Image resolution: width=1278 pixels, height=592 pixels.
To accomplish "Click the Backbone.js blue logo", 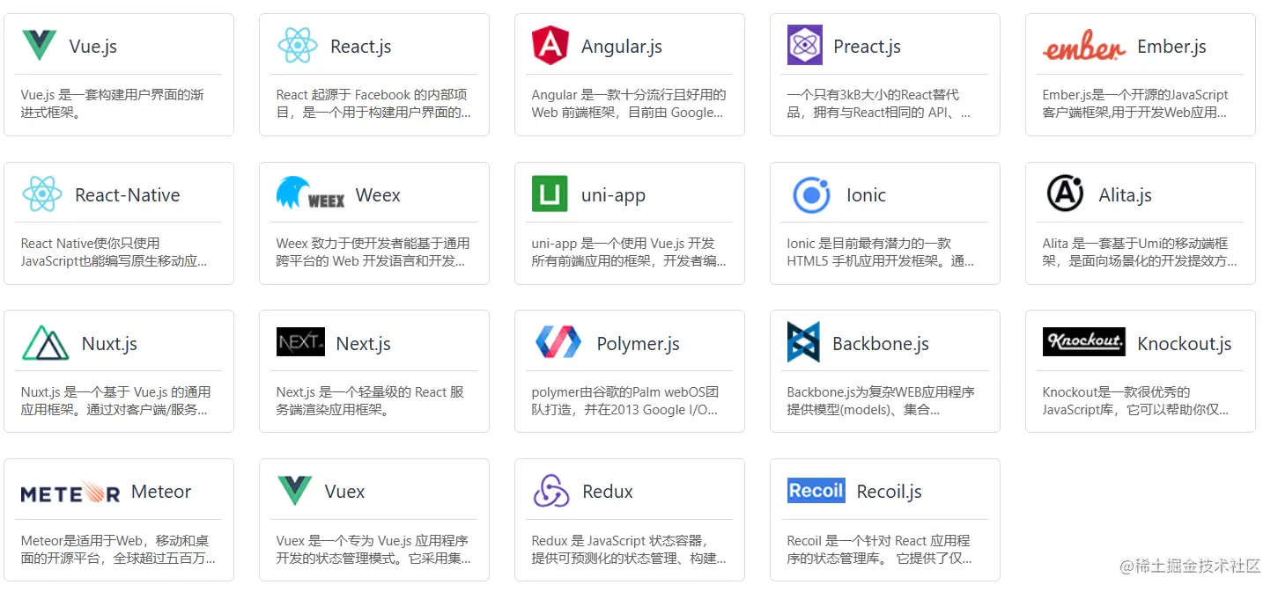I will click(803, 342).
